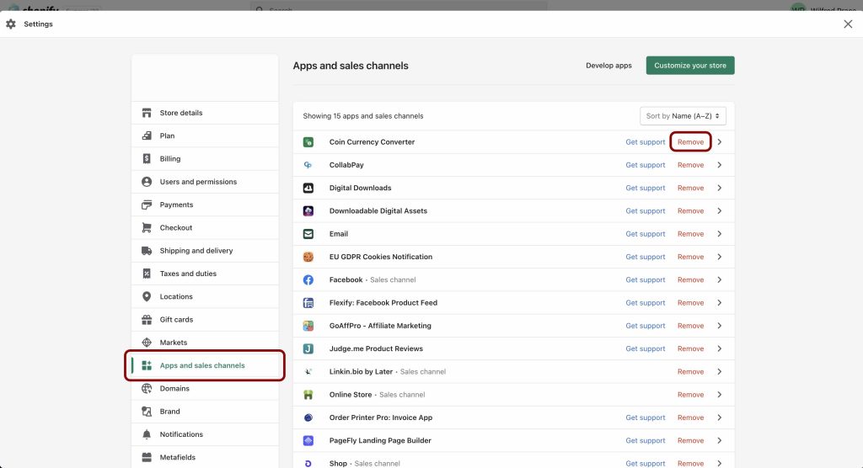The image size is (863, 468).
Task: Expand the Linkin.bio by Later row chevron
Action: click(x=720, y=372)
